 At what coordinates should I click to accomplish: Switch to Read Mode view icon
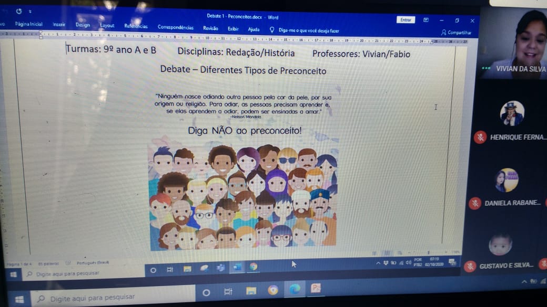tap(374, 253)
